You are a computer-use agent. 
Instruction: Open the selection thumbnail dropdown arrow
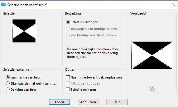39,31
